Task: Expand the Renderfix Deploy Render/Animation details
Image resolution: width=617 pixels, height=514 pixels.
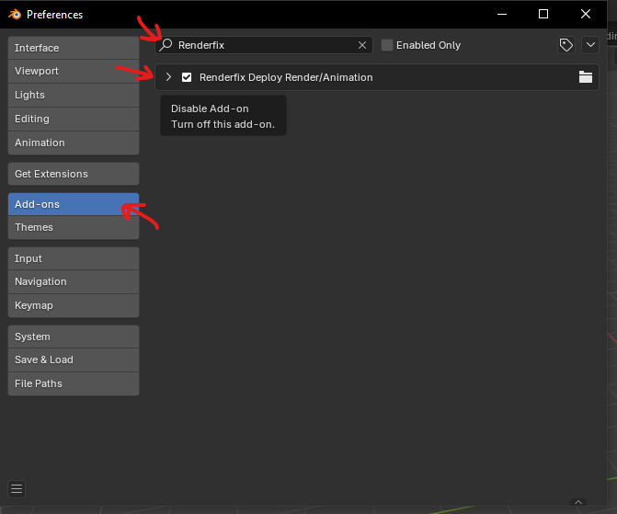Action: pyautogui.click(x=168, y=77)
